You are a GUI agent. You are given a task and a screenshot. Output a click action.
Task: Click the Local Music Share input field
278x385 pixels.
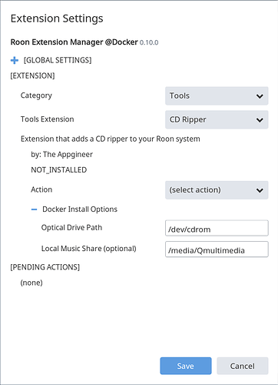(217, 249)
